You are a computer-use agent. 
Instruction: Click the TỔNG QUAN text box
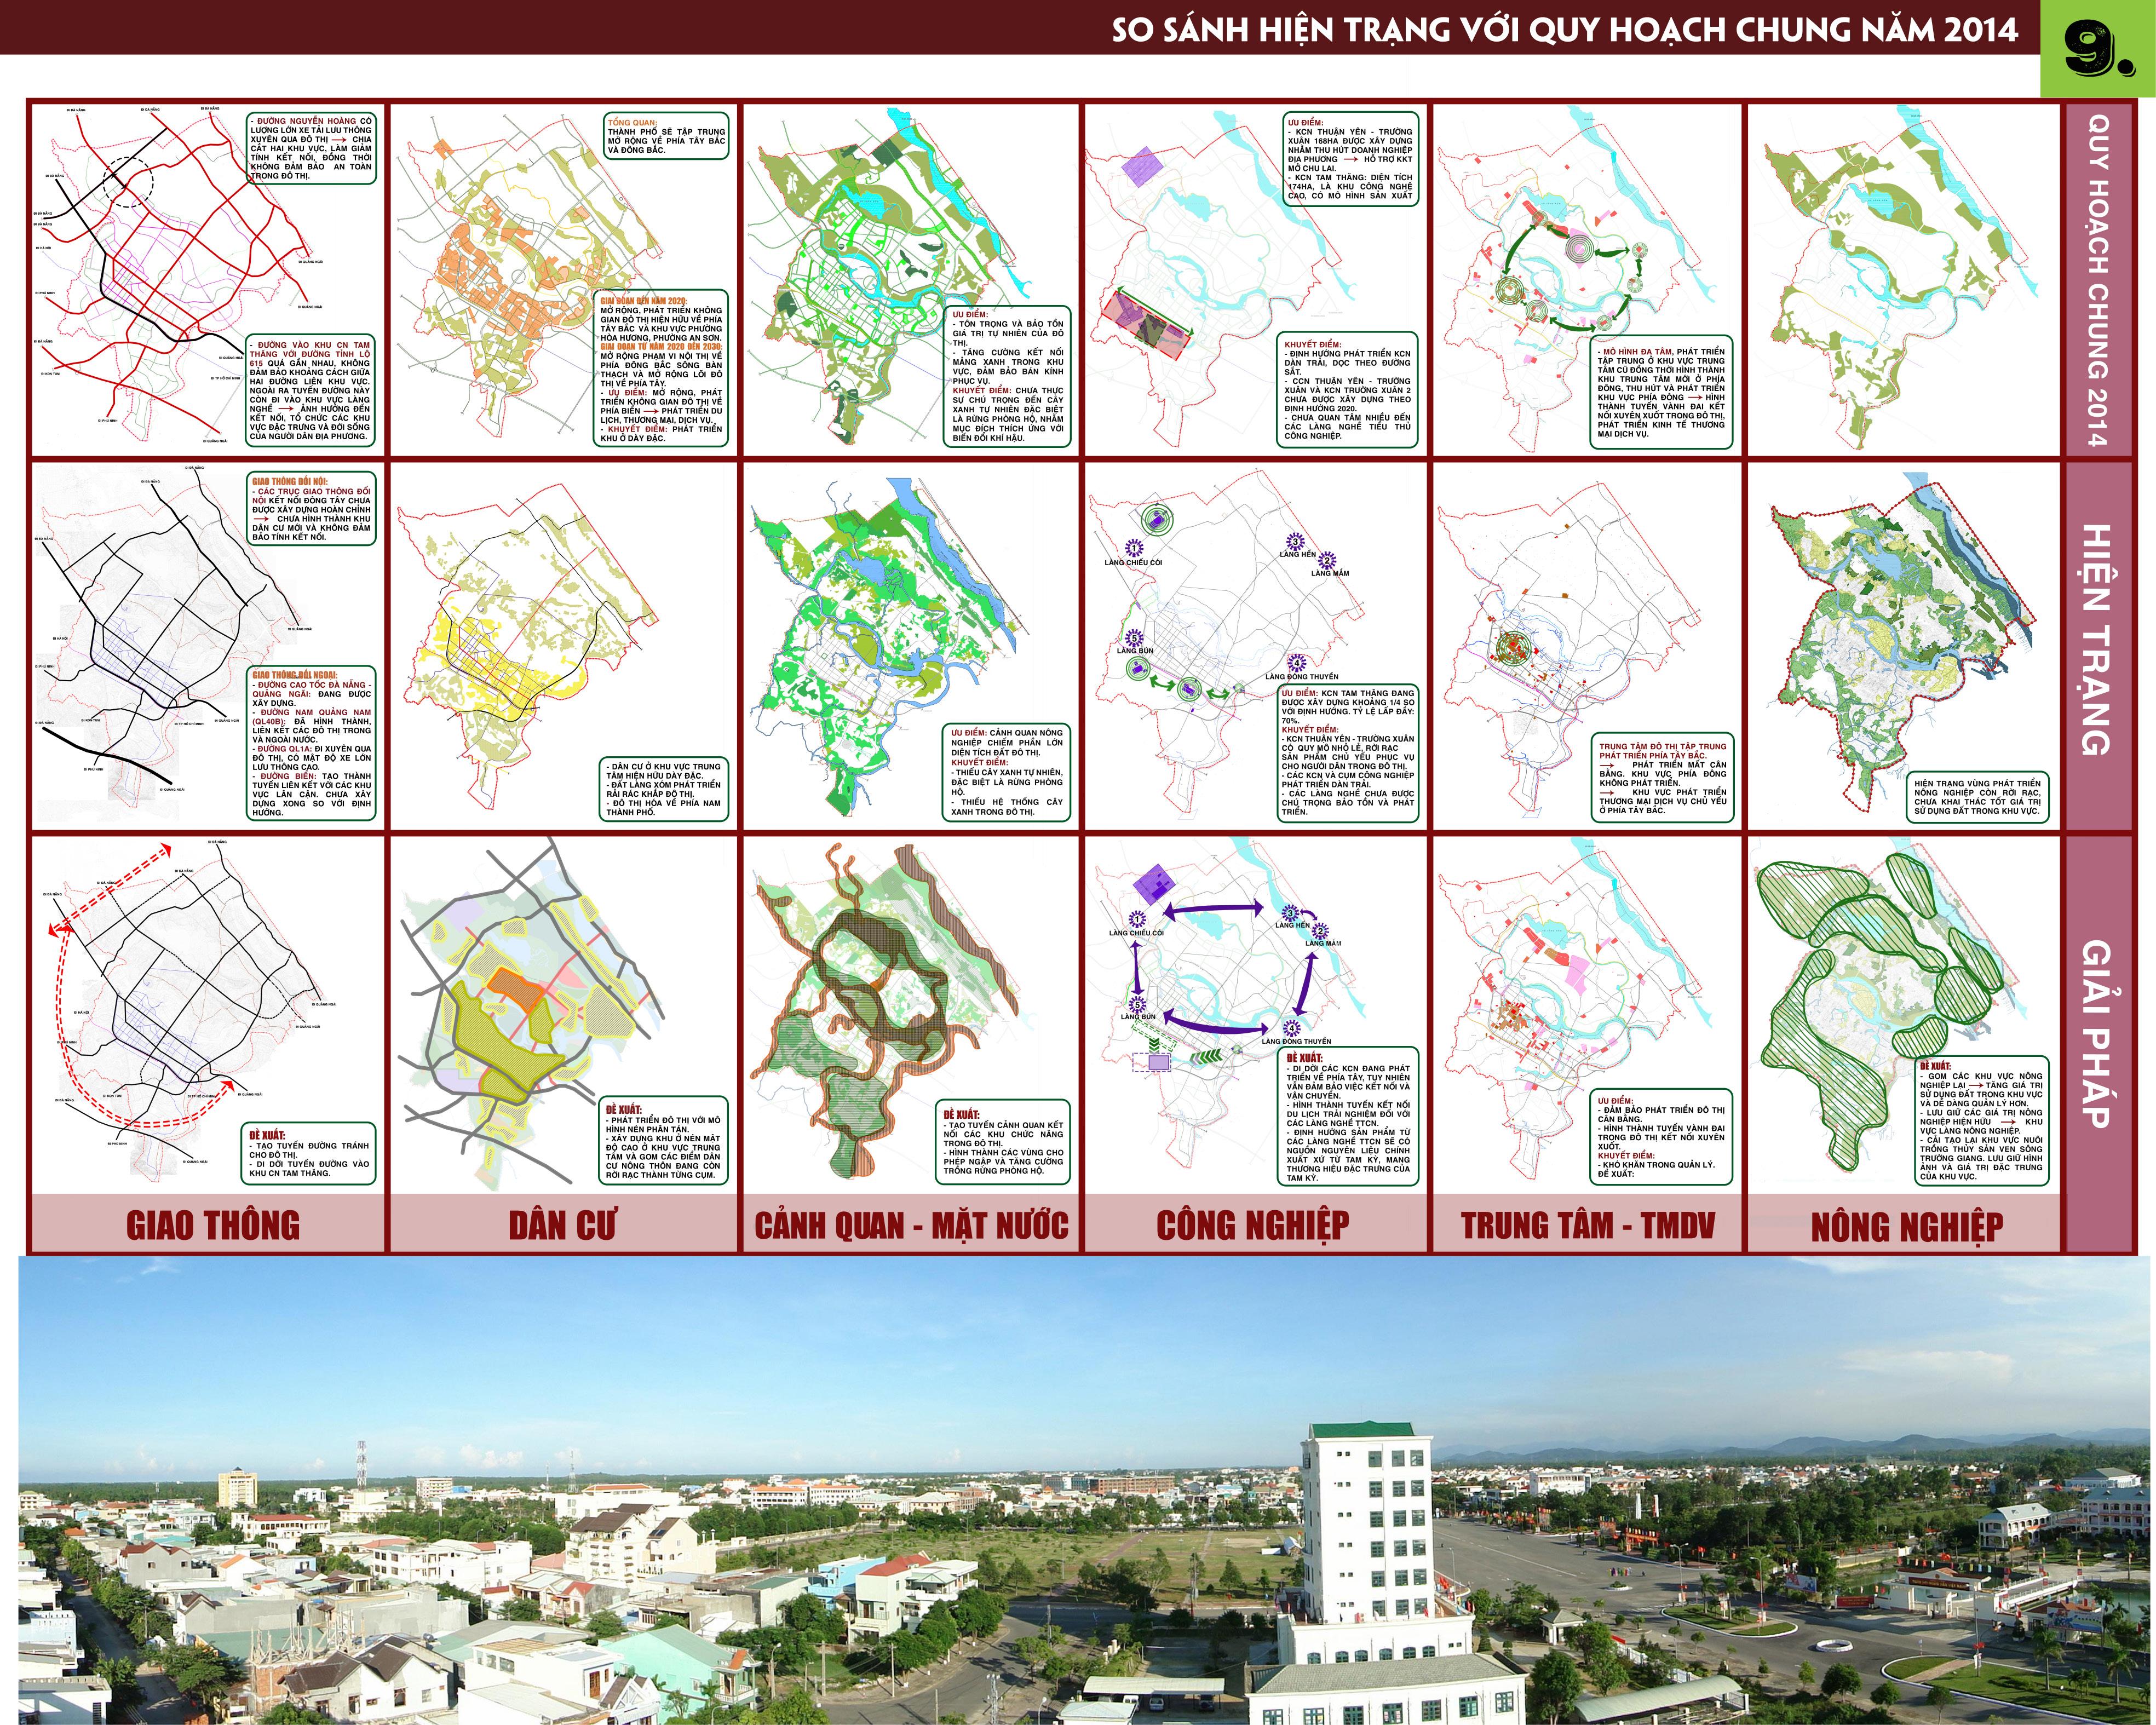click(x=666, y=136)
